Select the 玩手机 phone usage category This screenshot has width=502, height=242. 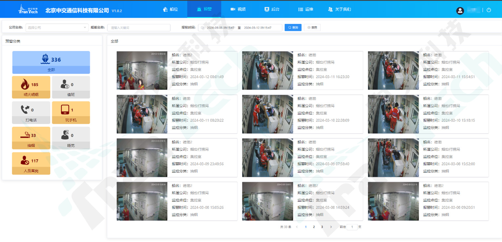(x=71, y=112)
